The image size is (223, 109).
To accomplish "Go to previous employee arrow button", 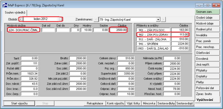I will [x=96, y=20].
